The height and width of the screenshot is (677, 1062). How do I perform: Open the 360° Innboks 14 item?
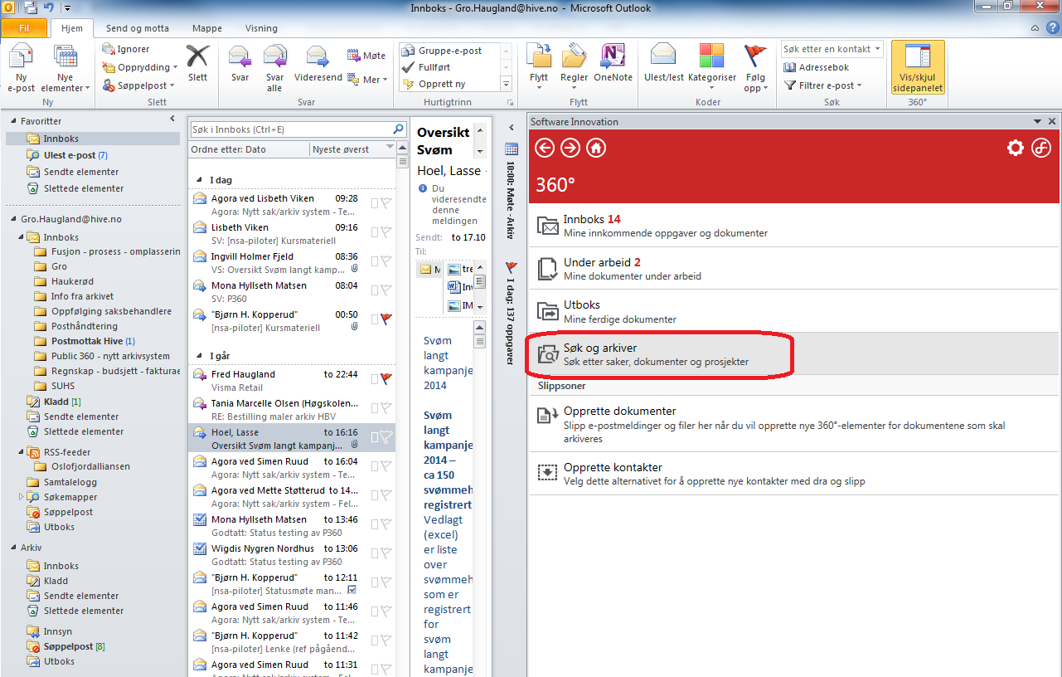point(794,226)
